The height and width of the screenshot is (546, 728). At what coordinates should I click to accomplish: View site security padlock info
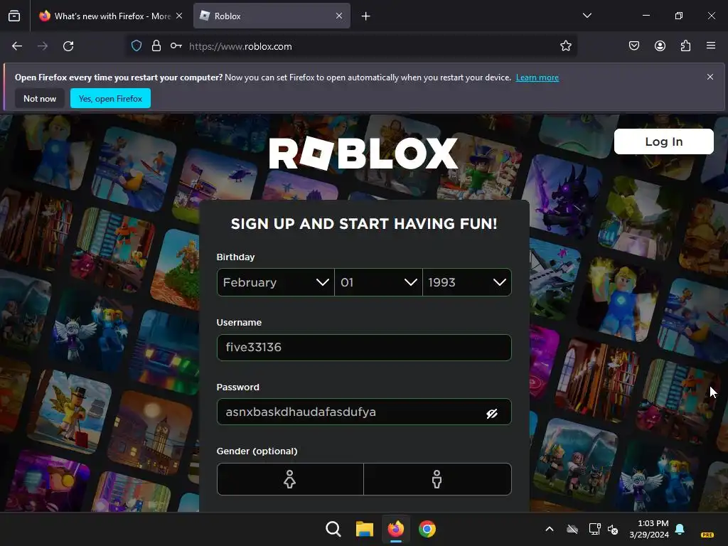156,46
